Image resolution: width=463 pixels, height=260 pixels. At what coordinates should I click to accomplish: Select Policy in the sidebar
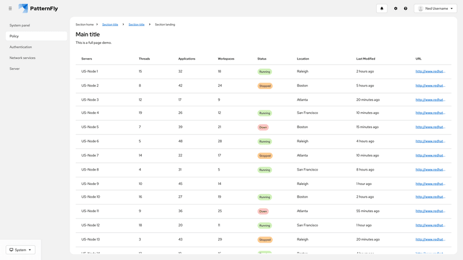(x=36, y=36)
